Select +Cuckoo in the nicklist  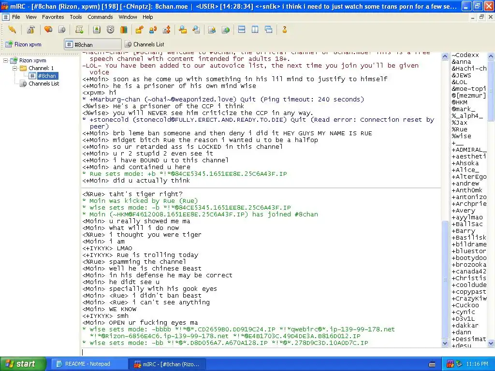coord(465,305)
